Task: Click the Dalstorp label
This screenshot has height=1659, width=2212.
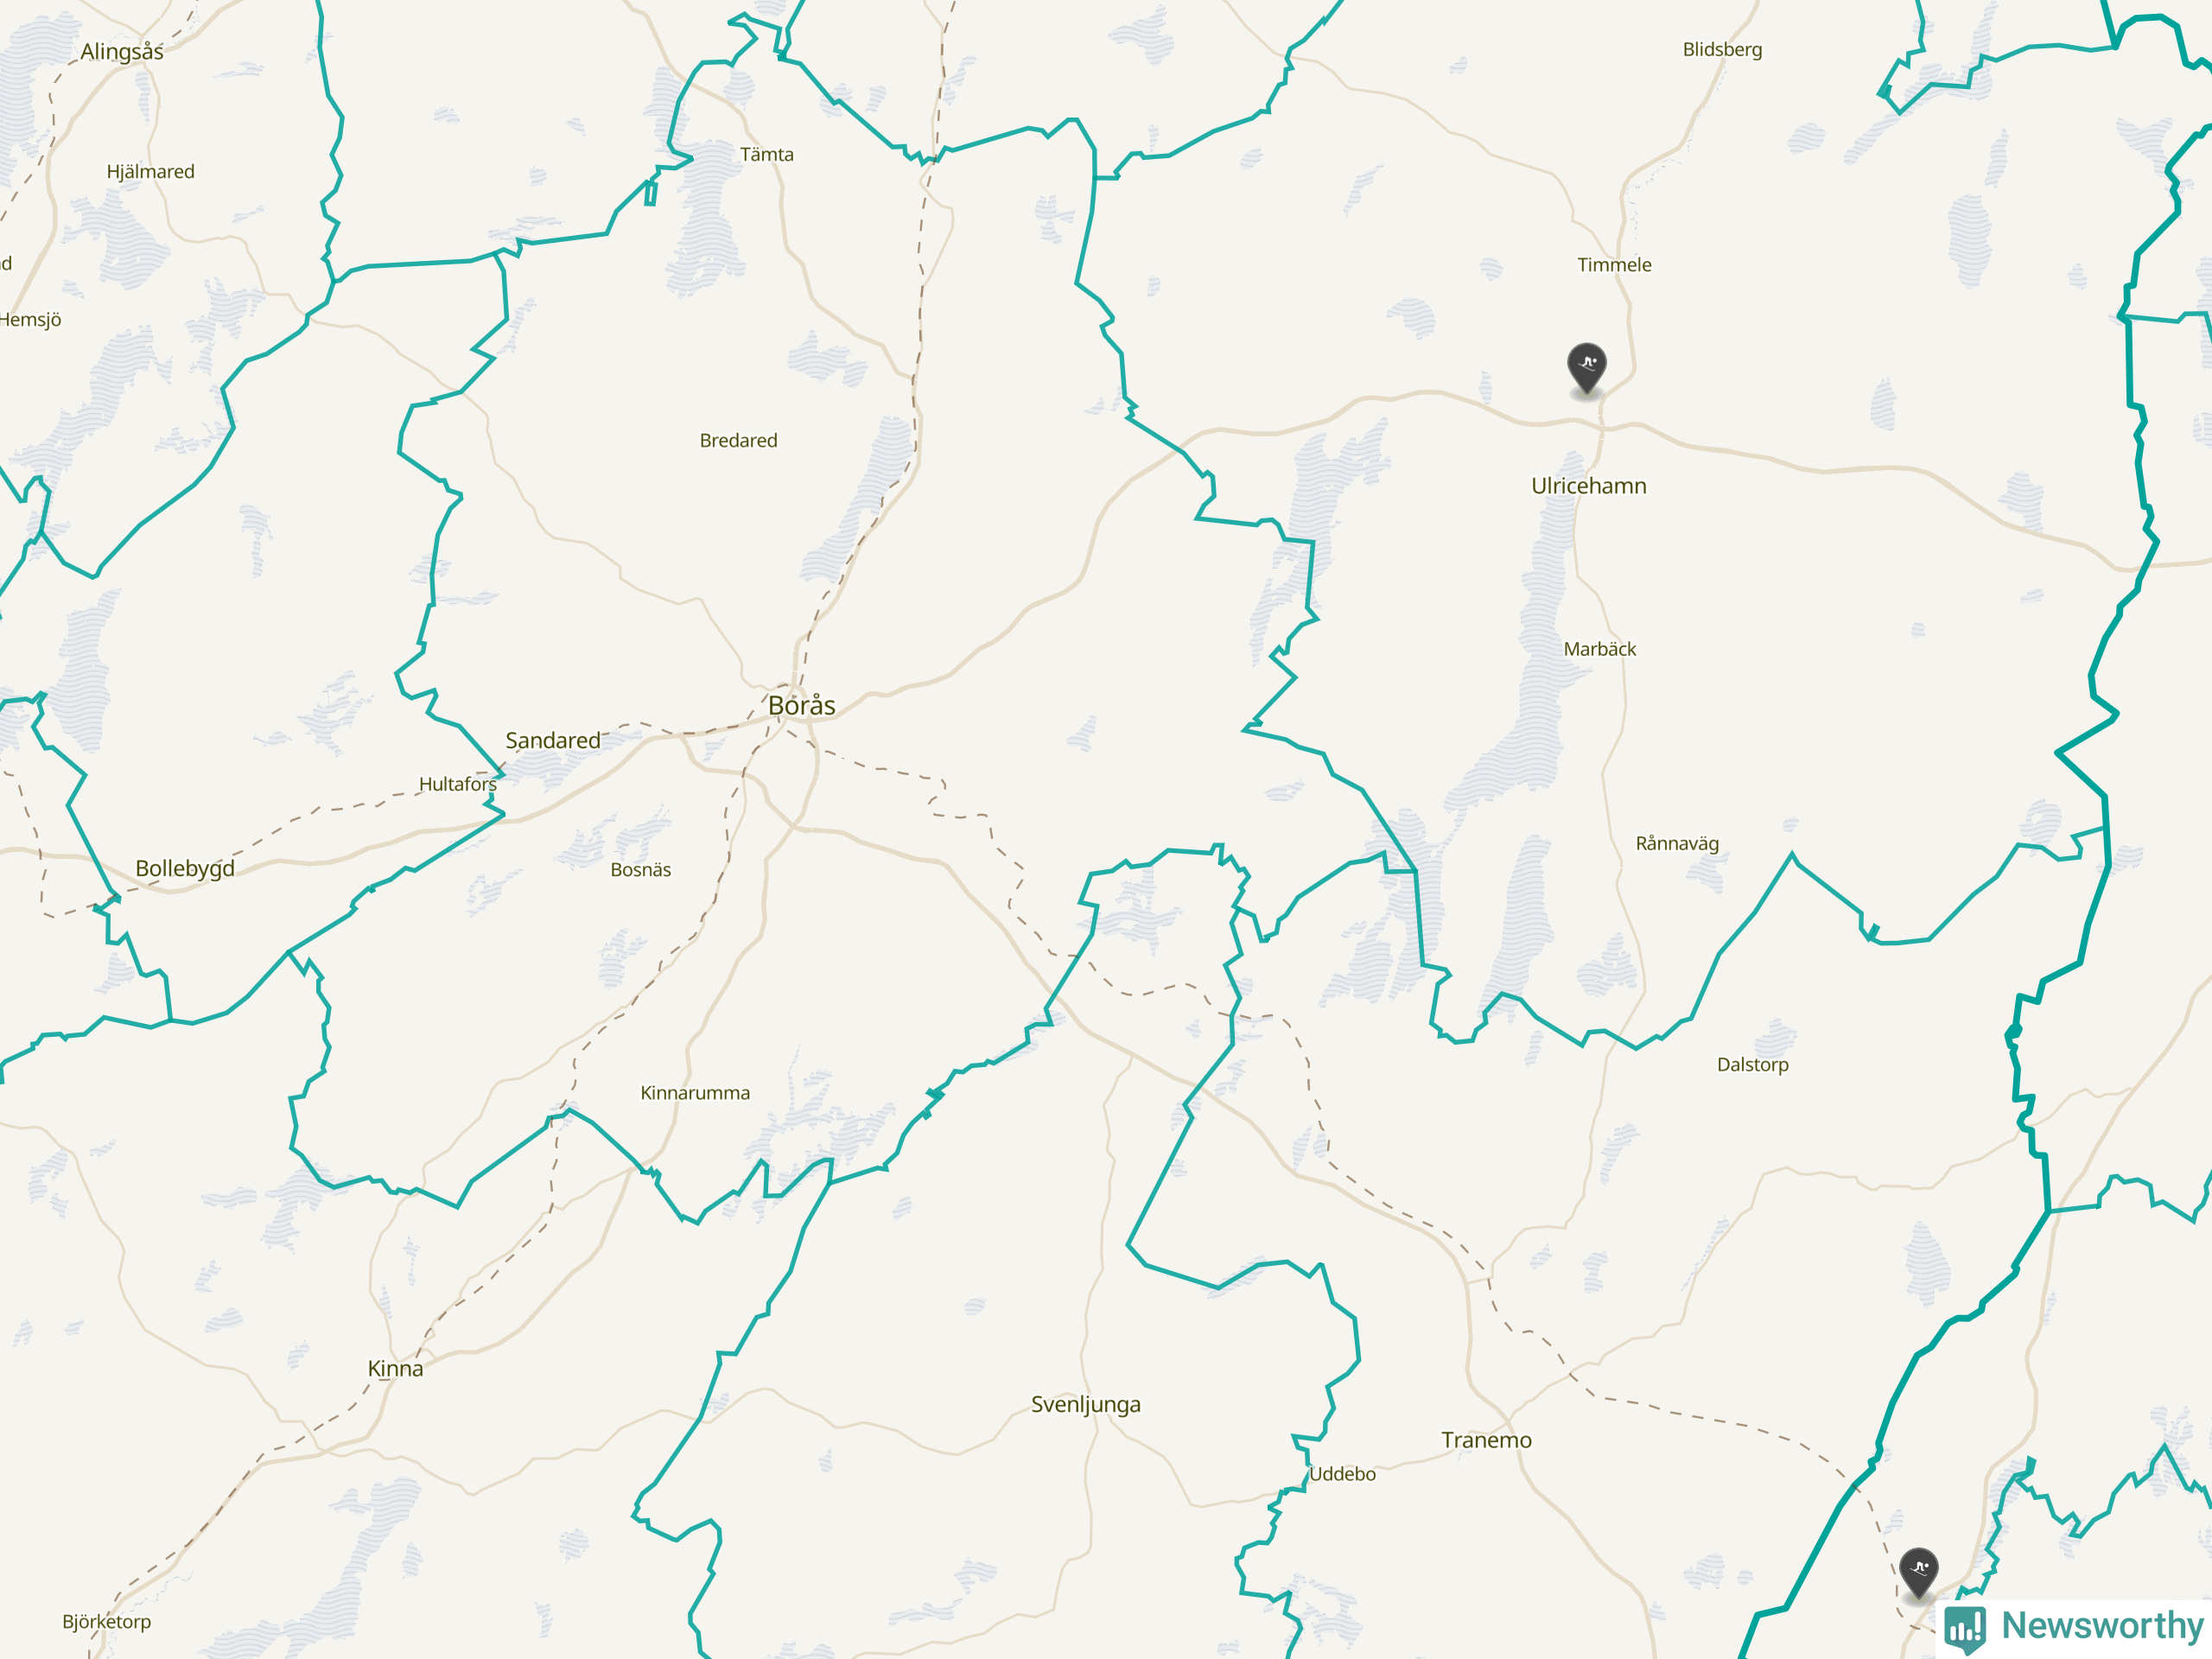Action: 1753,1065
